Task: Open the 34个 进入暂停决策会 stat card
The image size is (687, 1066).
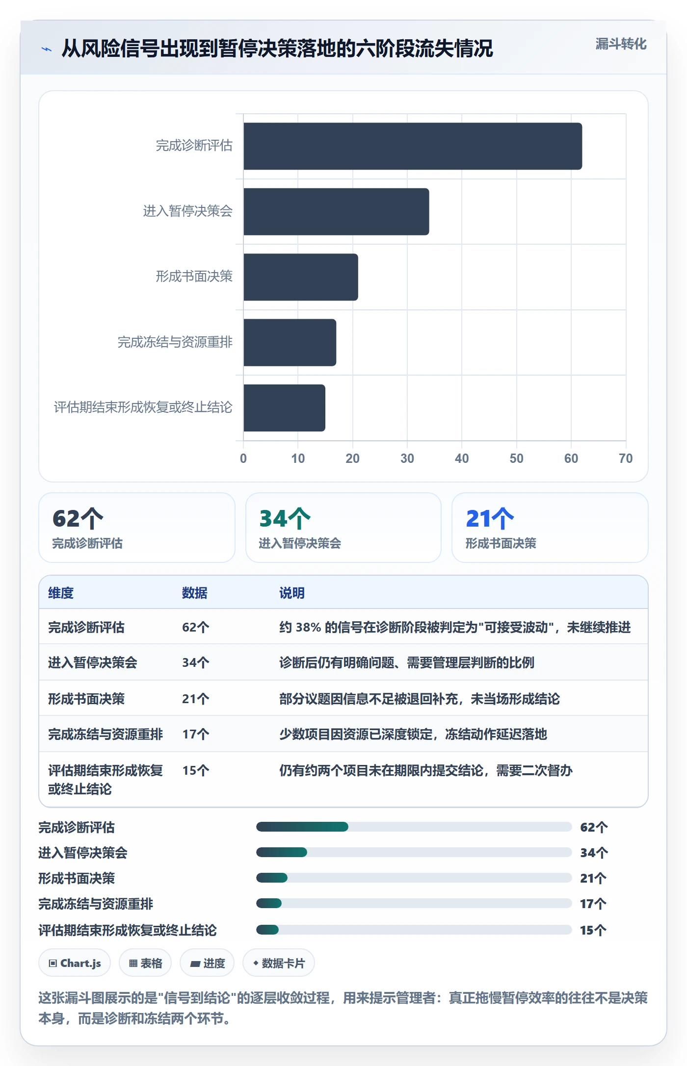Action: coord(343,528)
